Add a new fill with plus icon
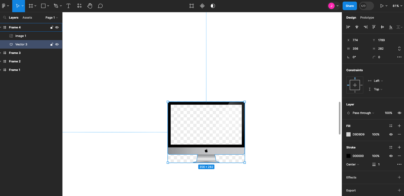The image size is (404, 196). [399, 126]
